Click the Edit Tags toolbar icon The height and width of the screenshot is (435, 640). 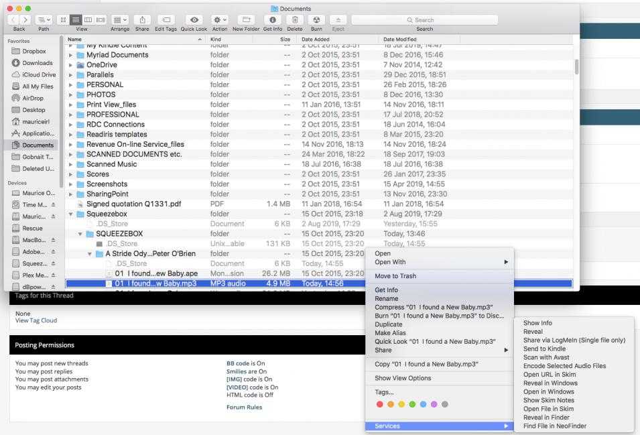[x=166, y=21]
